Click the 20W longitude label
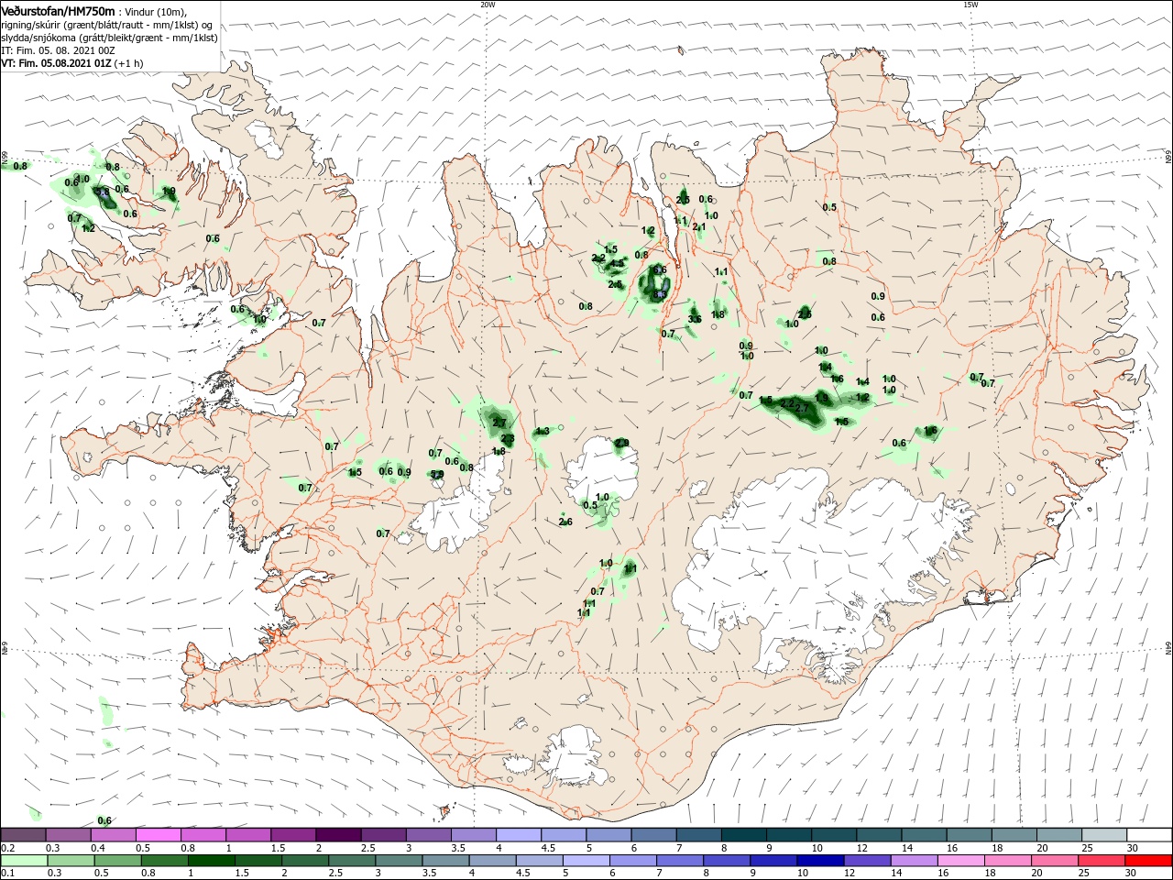Image resolution: width=1173 pixels, height=880 pixels. pos(488,5)
